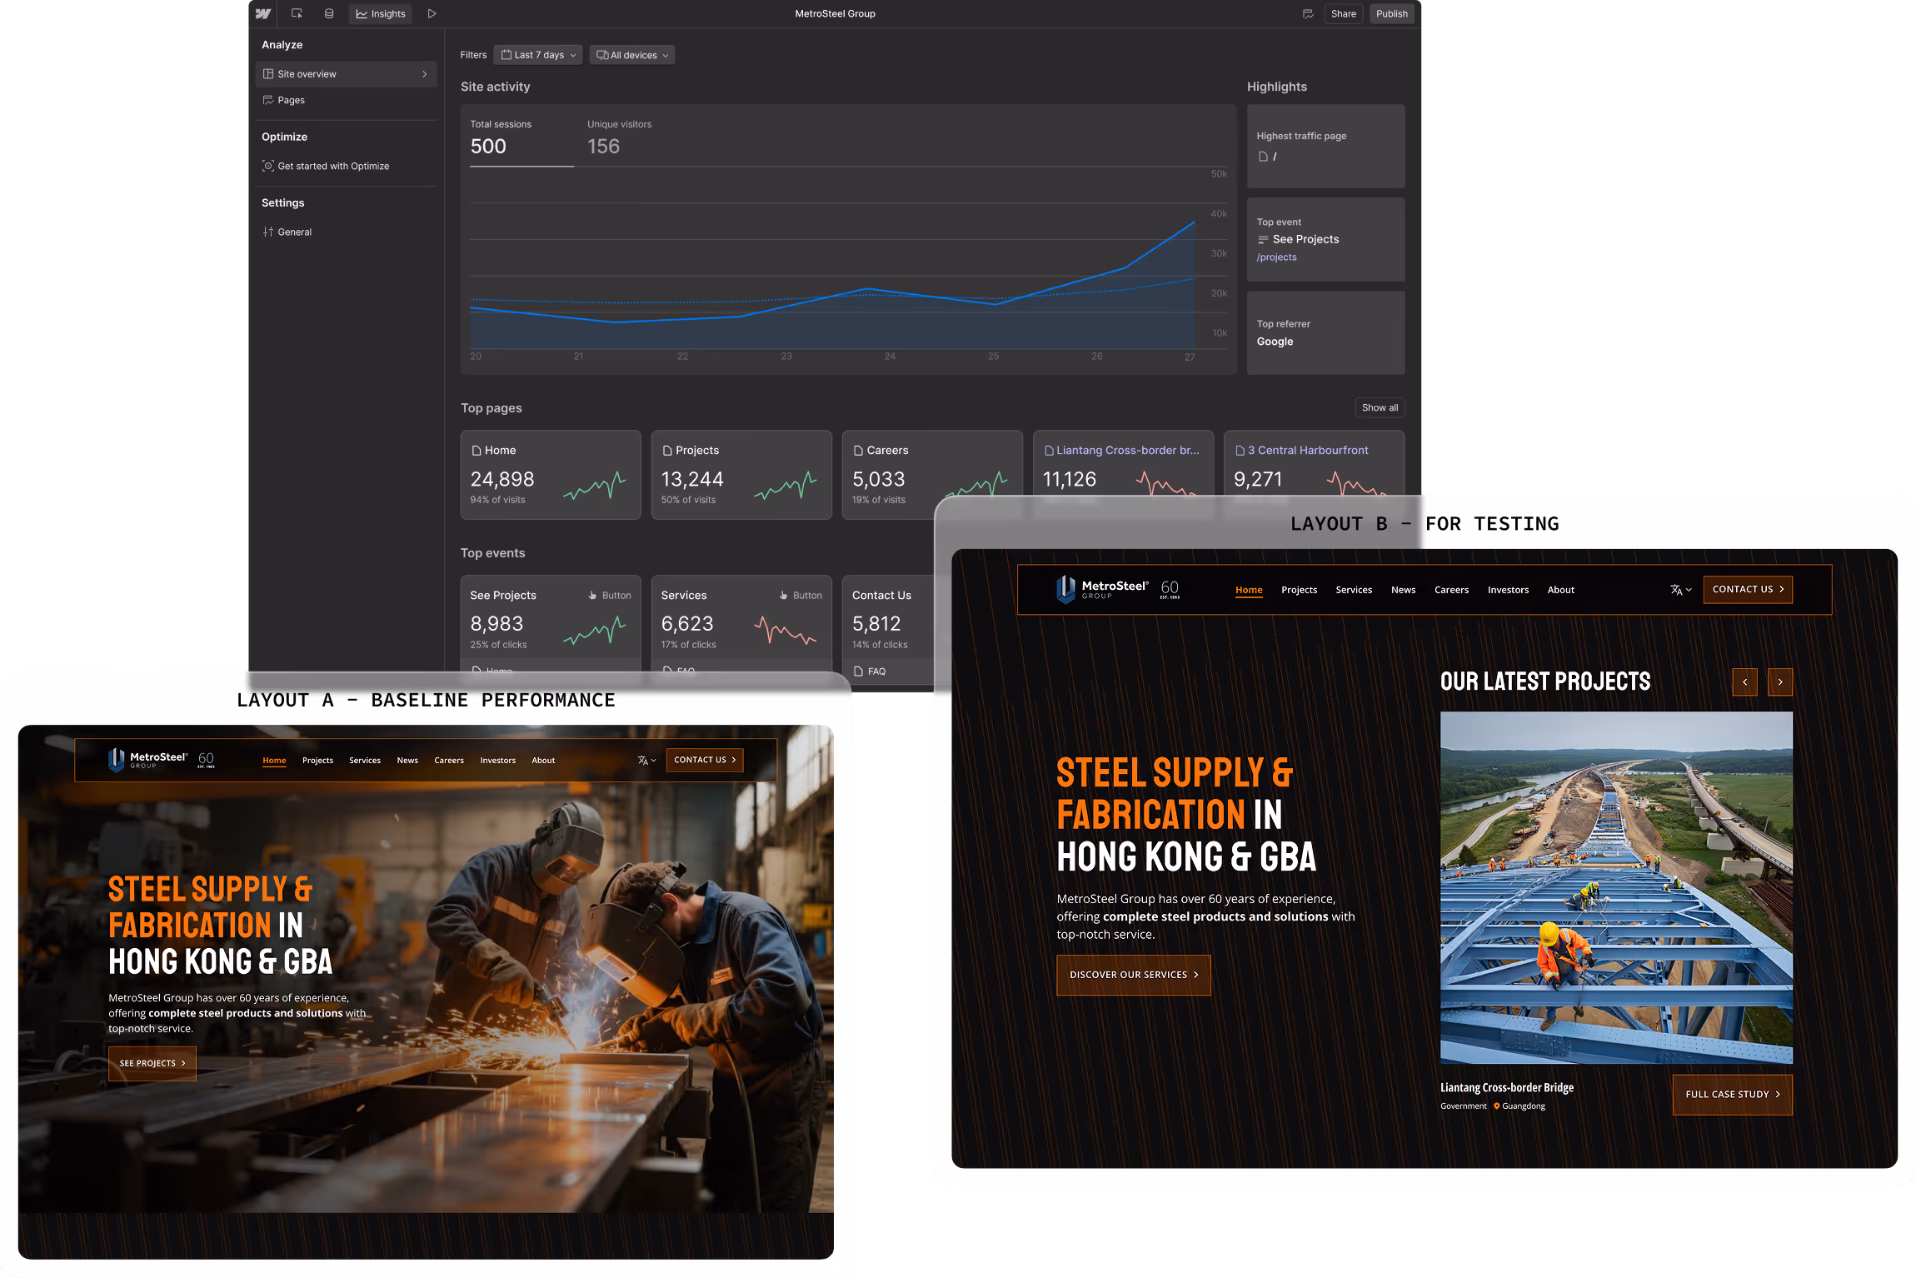Click the Publish button
Screen dimensions: 1916x1278
pyautogui.click(x=1391, y=13)
